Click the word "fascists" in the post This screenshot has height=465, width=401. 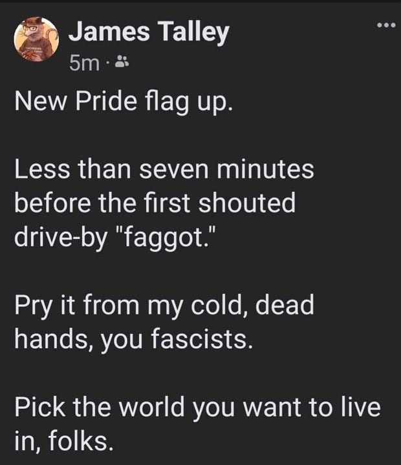coord(199,339)
